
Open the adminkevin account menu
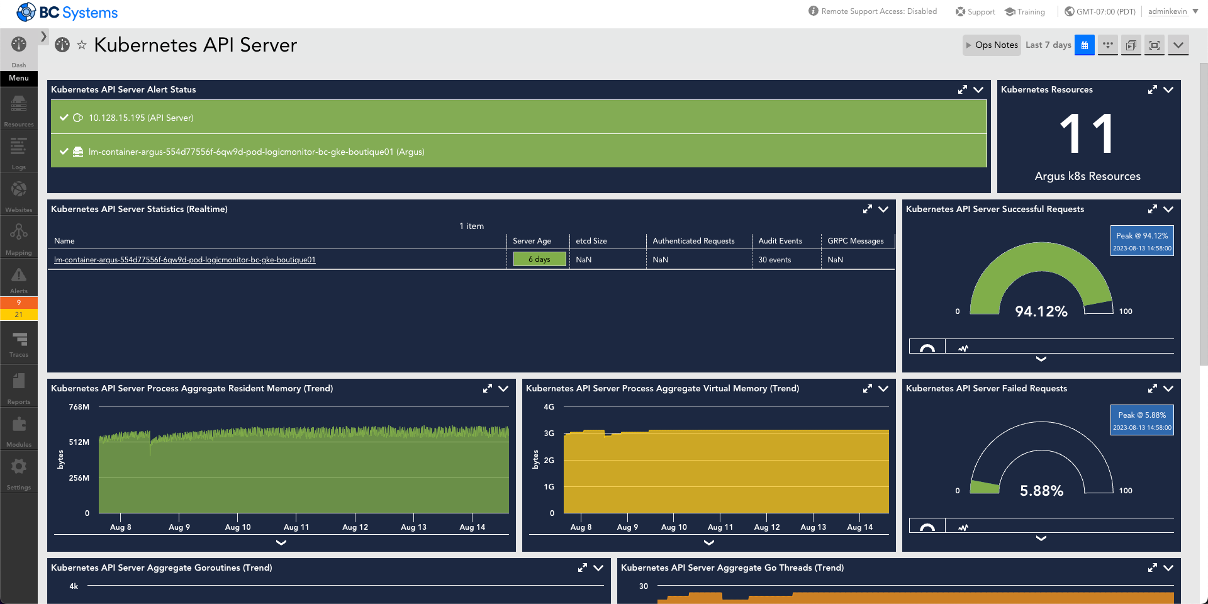pos(1173,11)
